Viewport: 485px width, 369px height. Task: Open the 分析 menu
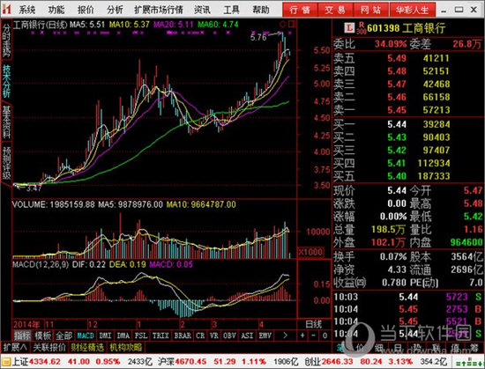coord(115,10)
